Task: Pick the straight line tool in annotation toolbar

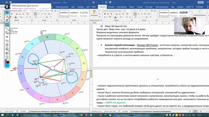Action: [7, 29]
